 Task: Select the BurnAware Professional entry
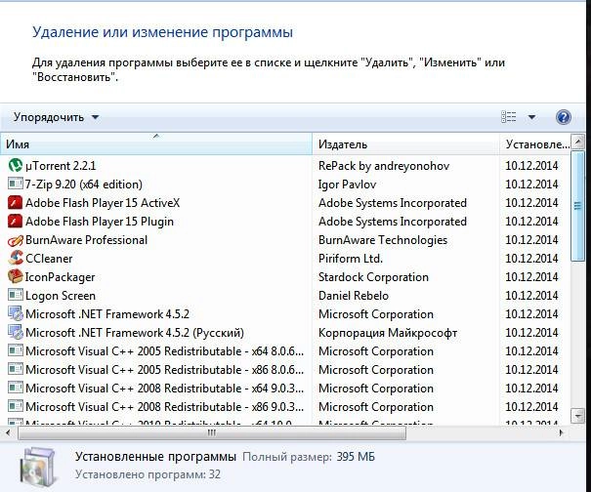[86, 239]
